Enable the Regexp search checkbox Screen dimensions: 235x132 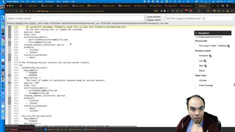(x=146, y=20)
